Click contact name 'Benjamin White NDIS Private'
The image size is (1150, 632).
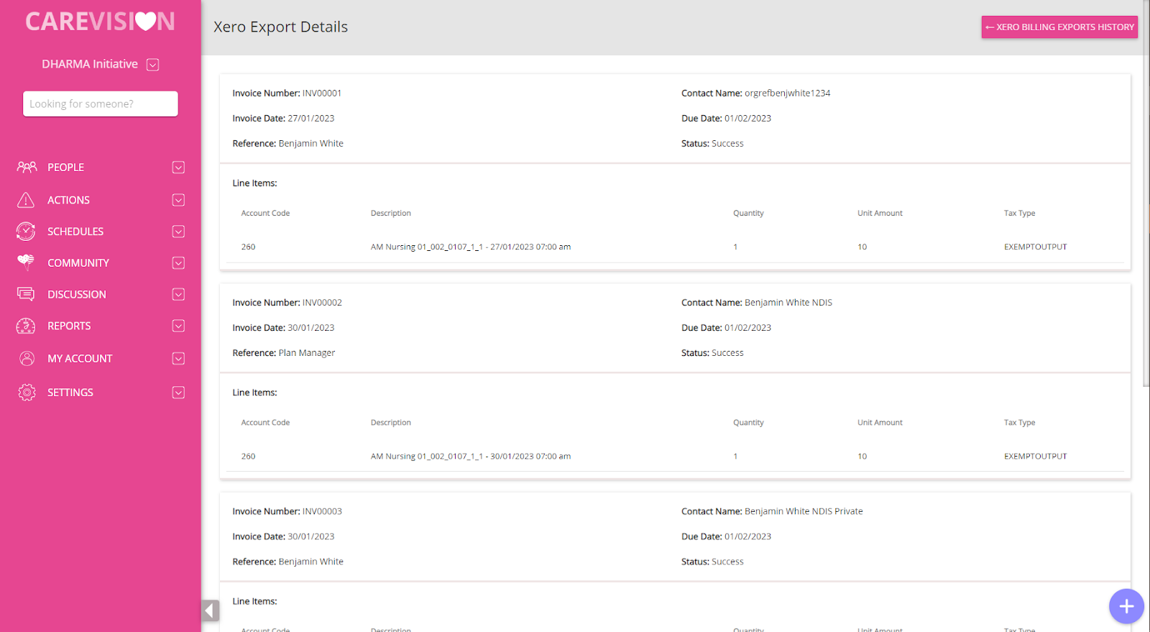804,511
